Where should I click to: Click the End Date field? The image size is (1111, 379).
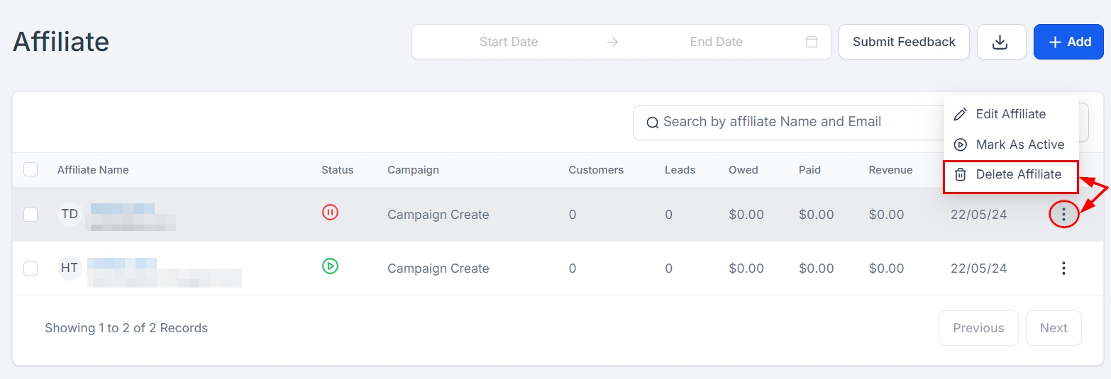pyautogui.click(x=716, y=42)
